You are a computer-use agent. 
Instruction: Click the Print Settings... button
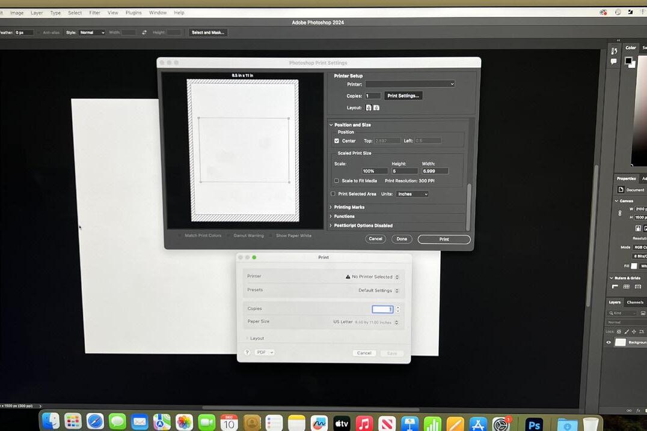coord(403,95)
